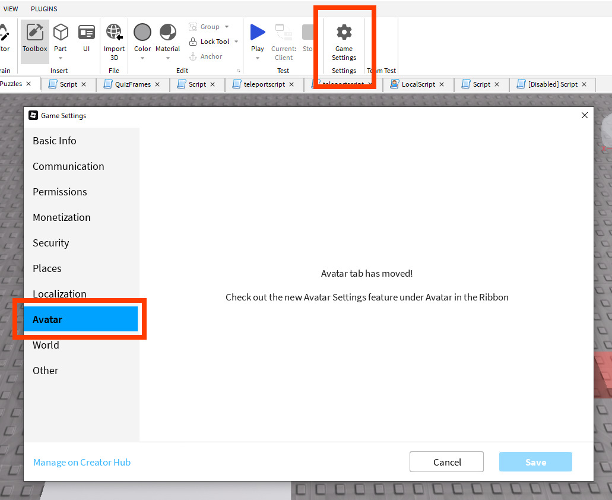Expand the Play dropdown arrow

pos(258,58)
